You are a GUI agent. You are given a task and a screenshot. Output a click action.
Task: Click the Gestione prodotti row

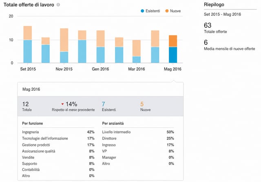tap(58, 145)
